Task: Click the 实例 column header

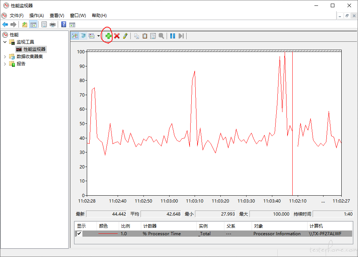Action: [210, 226]
